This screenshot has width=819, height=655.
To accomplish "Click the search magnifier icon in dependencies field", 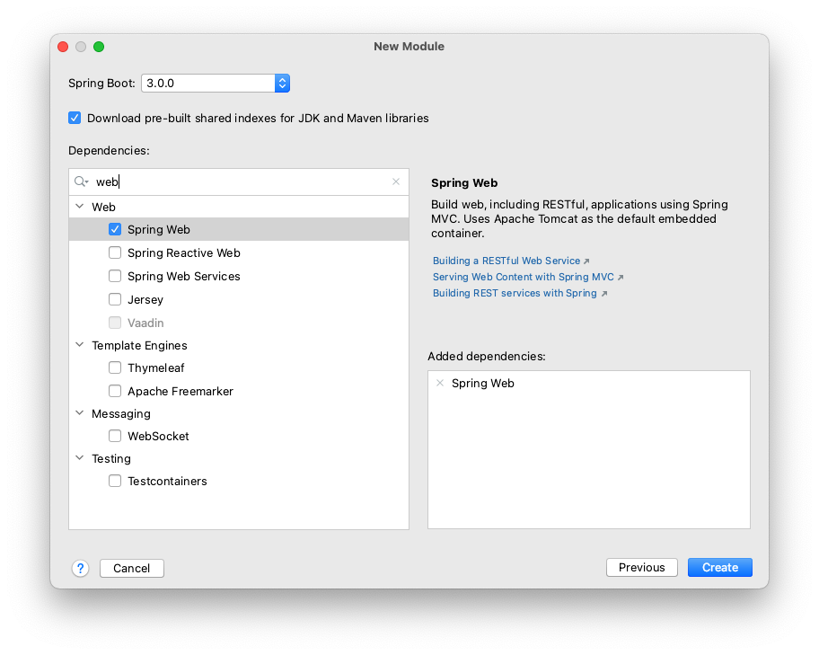I will click(x=81, y=181).
